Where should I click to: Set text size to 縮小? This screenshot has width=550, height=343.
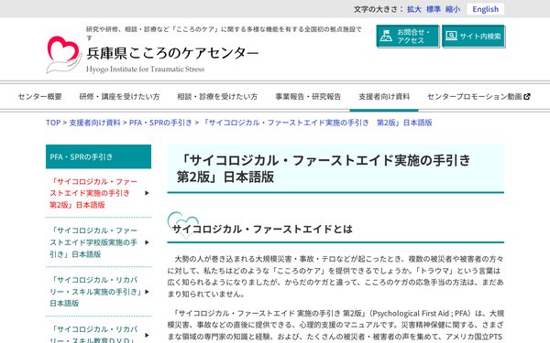pyautogui.click(x=453, y=9)
